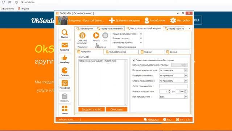
Task: Open the Журнал tab
Action: (151, 52)
